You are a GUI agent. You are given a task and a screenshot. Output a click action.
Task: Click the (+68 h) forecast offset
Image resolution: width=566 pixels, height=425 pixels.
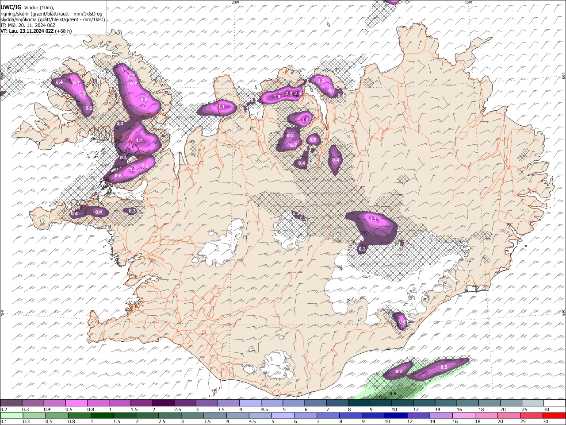[64, 31]
